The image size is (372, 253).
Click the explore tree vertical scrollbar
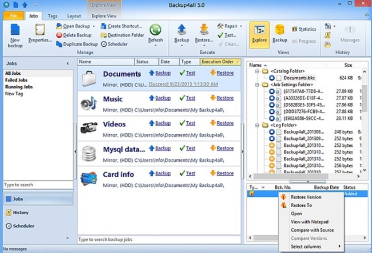[364, 98]
